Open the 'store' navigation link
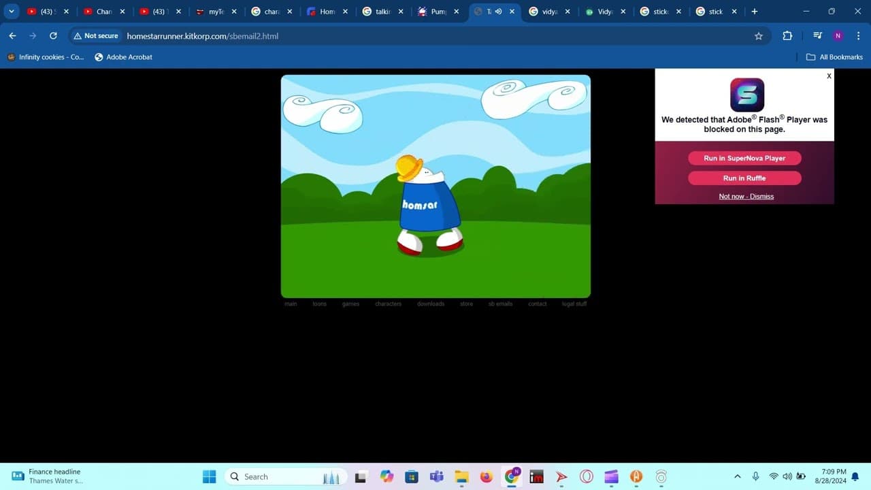 click(x=466, y=304)
